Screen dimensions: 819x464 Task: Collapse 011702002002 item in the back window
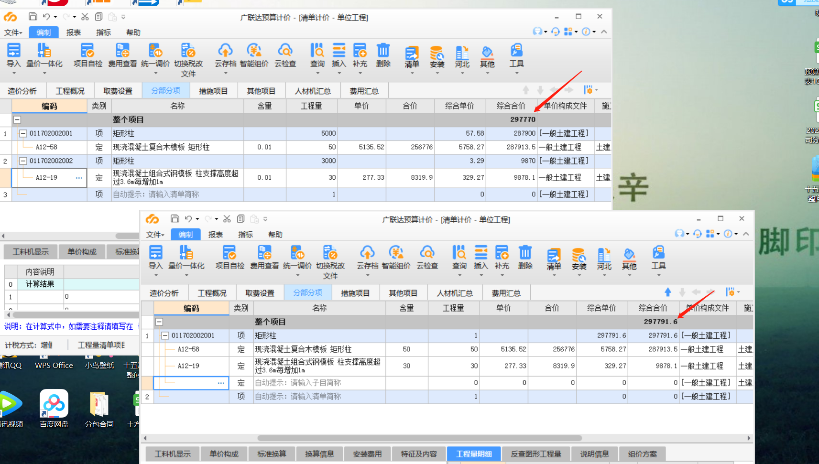(23, 161)
